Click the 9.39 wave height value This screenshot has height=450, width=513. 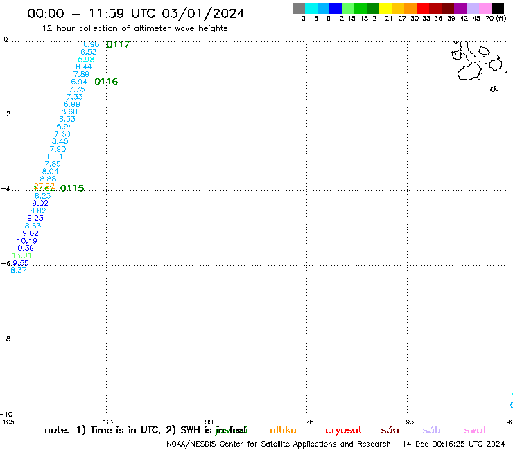click(x=26, y=248)
